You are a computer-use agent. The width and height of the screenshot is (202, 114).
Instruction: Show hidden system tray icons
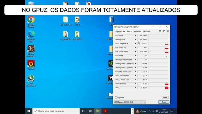(150, 111)
